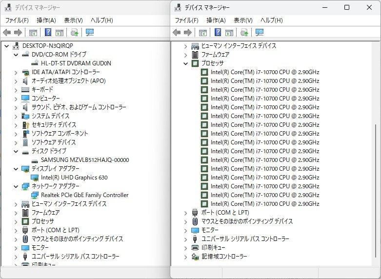Select サウンド、ビデオ、およびゲーム コントローラー in left window
The width and height of the screenshot is (381, 279).
[x=79, y=107]
